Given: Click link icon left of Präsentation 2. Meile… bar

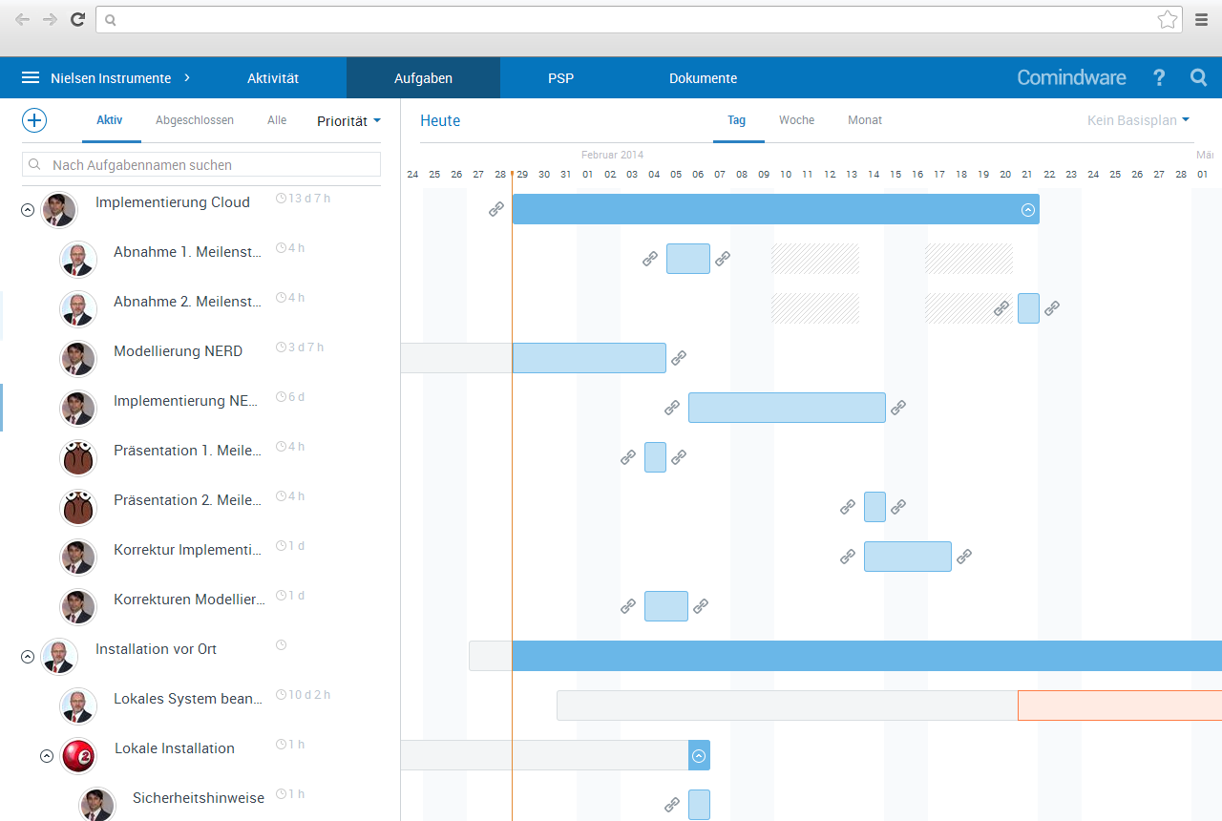Looking at the screenshot, I should tap(848, 507).
